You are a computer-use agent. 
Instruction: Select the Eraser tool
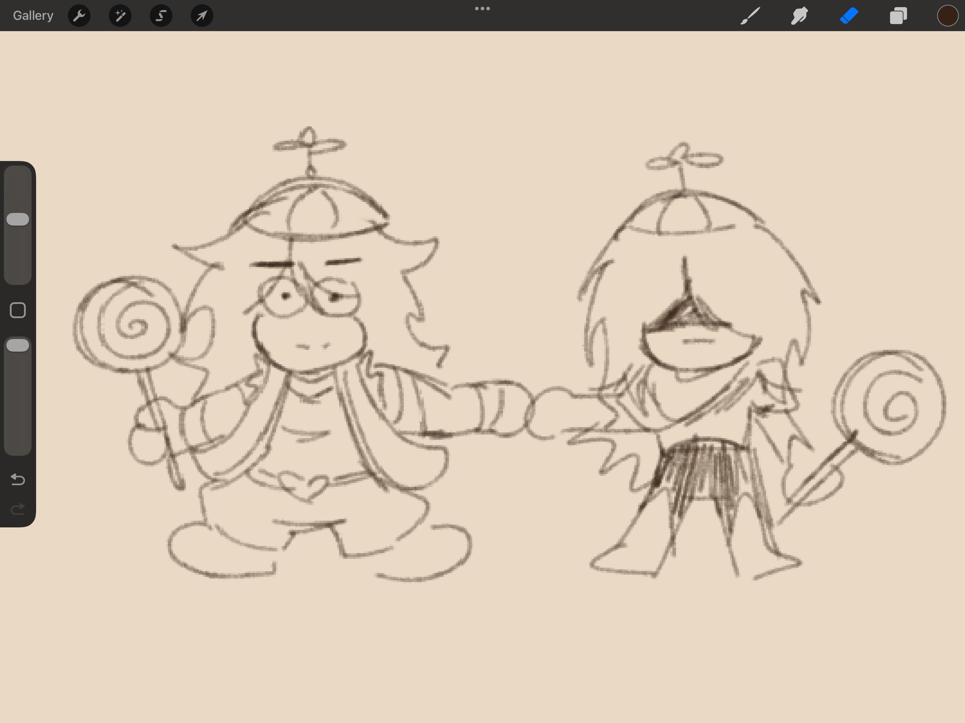click(x=849, y=16)
